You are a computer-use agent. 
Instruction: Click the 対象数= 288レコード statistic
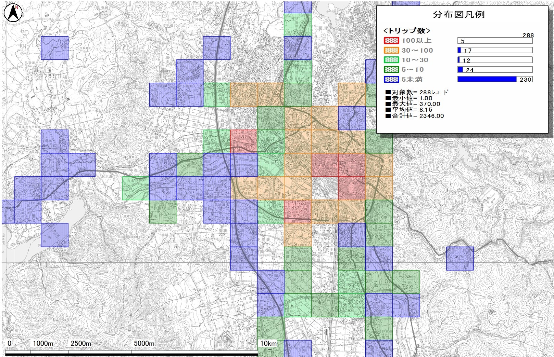tap(417, 92)
